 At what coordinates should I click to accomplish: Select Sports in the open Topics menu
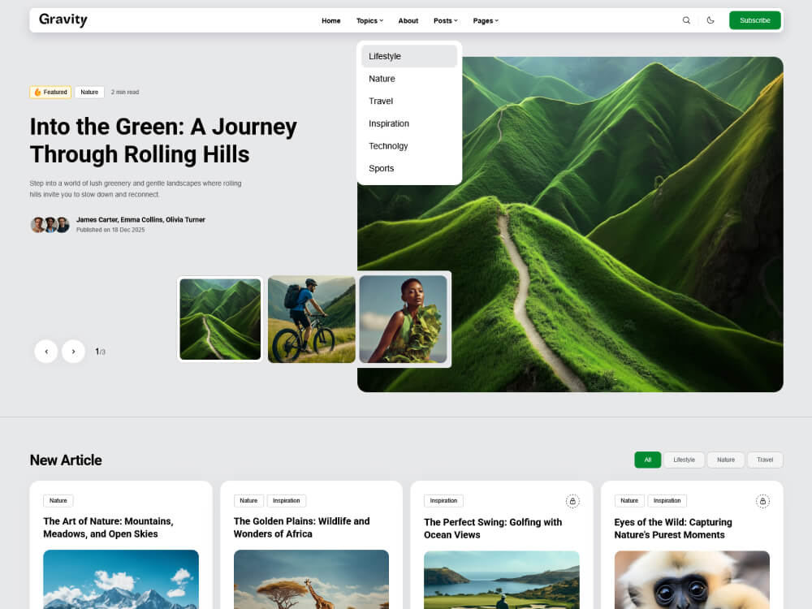(x=382, y=168)
